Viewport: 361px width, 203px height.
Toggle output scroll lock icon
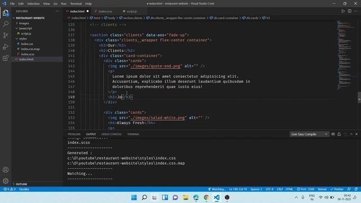click(x=339, y=134)
